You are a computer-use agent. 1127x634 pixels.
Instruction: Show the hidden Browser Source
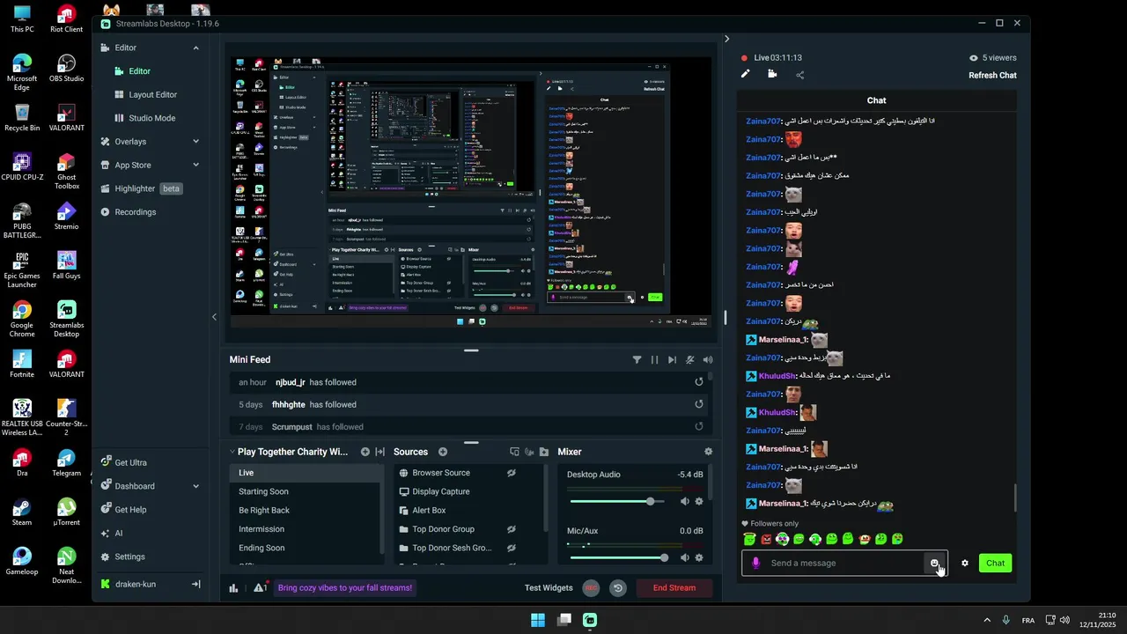511,473
